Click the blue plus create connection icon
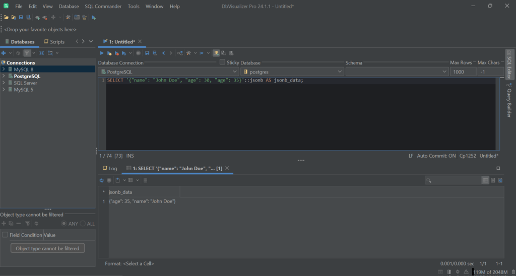This screenshot has height=276, width=516. point(4,53)
